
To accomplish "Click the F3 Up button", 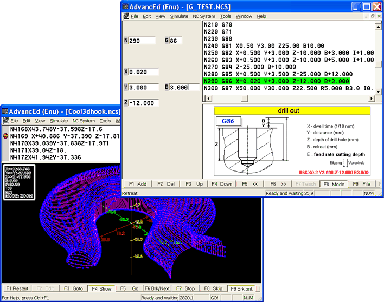I will tap(194, 184).
